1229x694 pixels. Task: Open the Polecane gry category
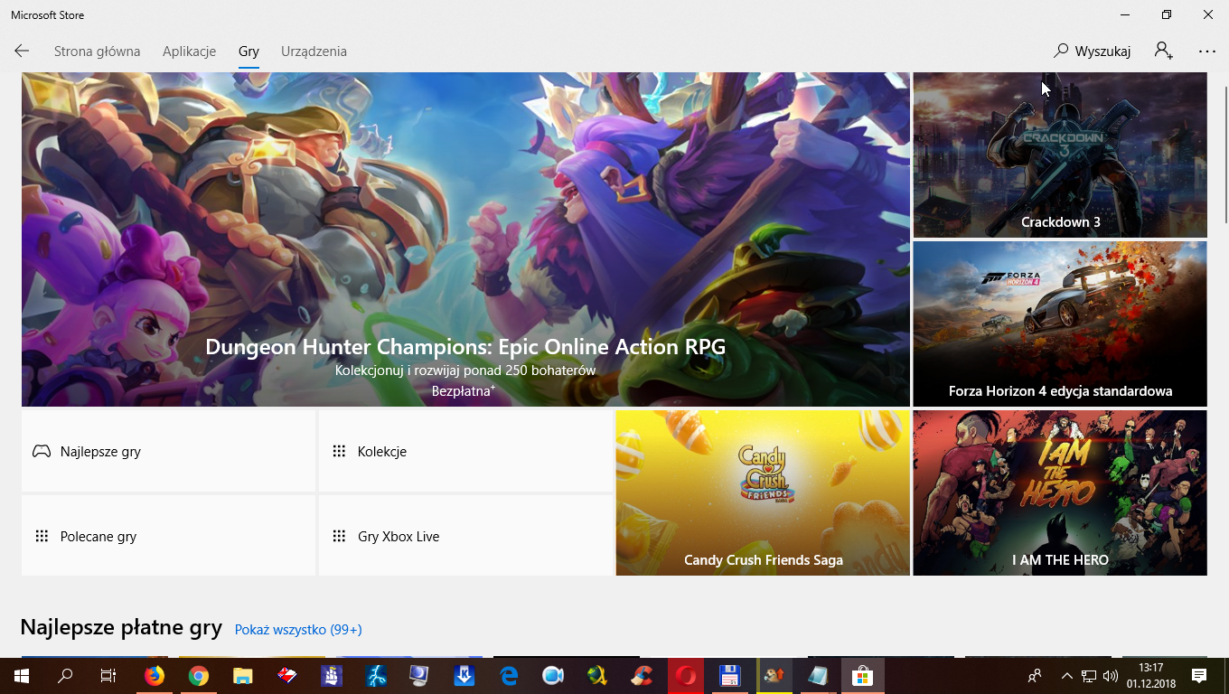(168, 536)
